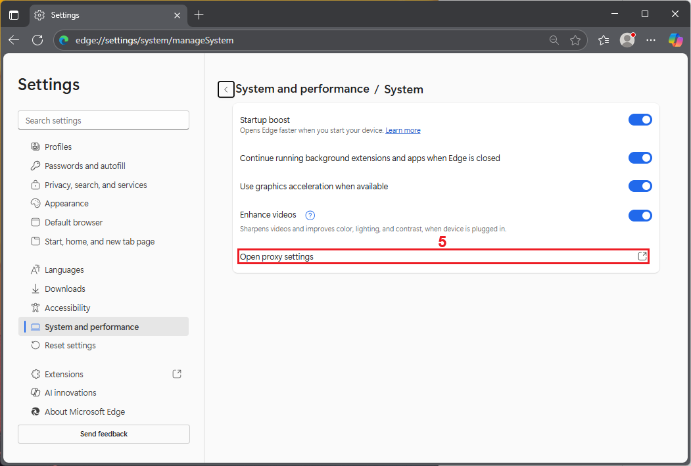Screen dimensions: 691x466
Task: Open Appearance settings
Action: [x=104, y=204]
